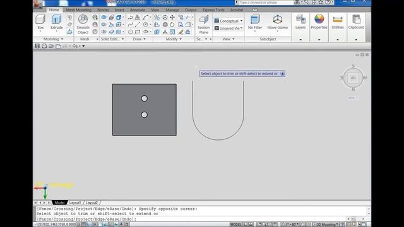Image resolution: width=404 pixels, height=227 pixels.
Task: Click the status bar coordinates readout
Action: 56,224
